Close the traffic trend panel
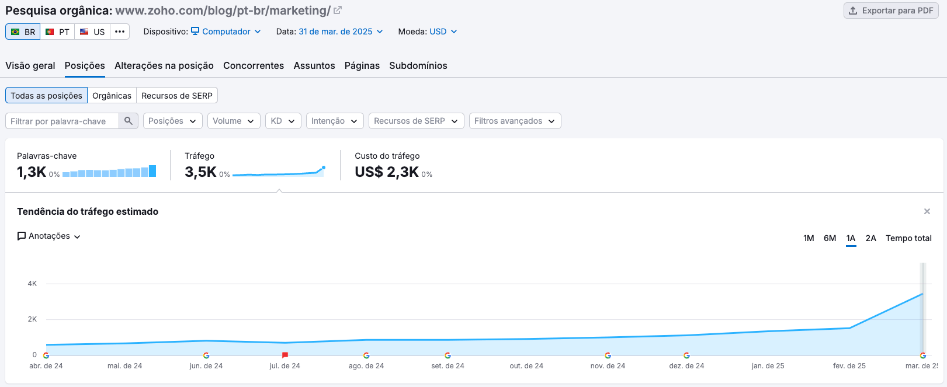Image resolution: width=947 pixels, height=387 pixels. [x=927, y=211]
